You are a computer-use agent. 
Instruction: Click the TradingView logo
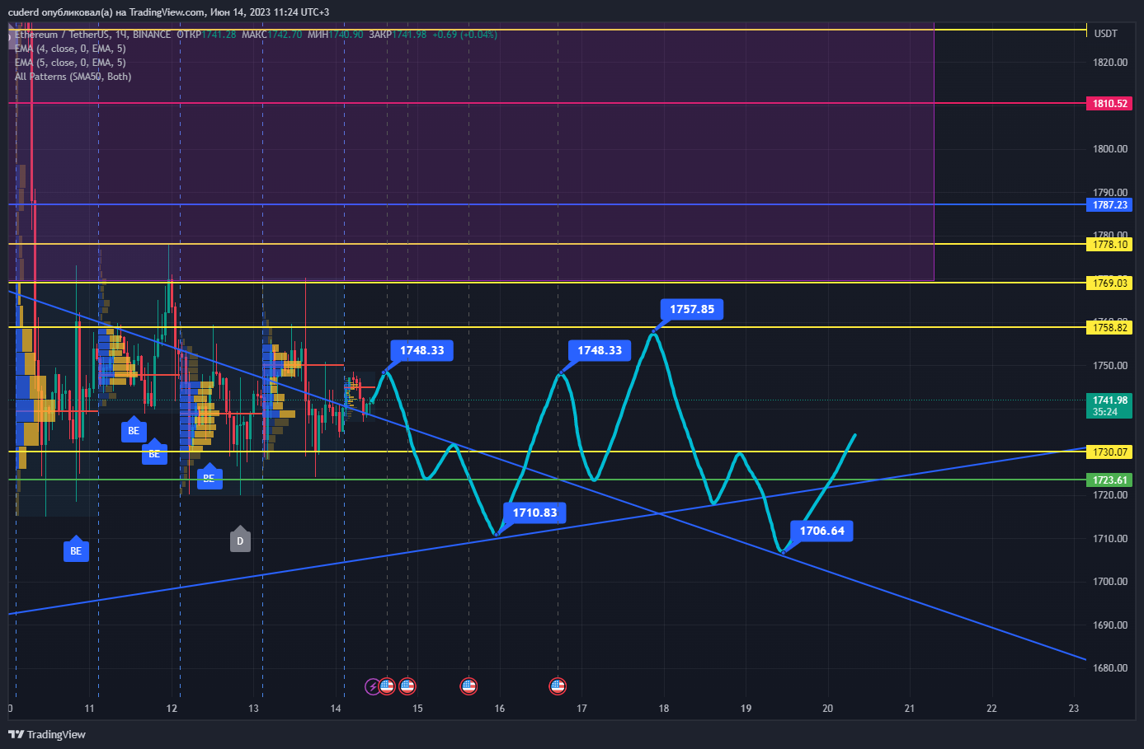47,734
